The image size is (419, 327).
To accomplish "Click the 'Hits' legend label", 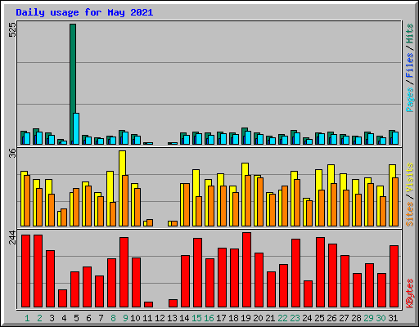I will click(410, 34).
